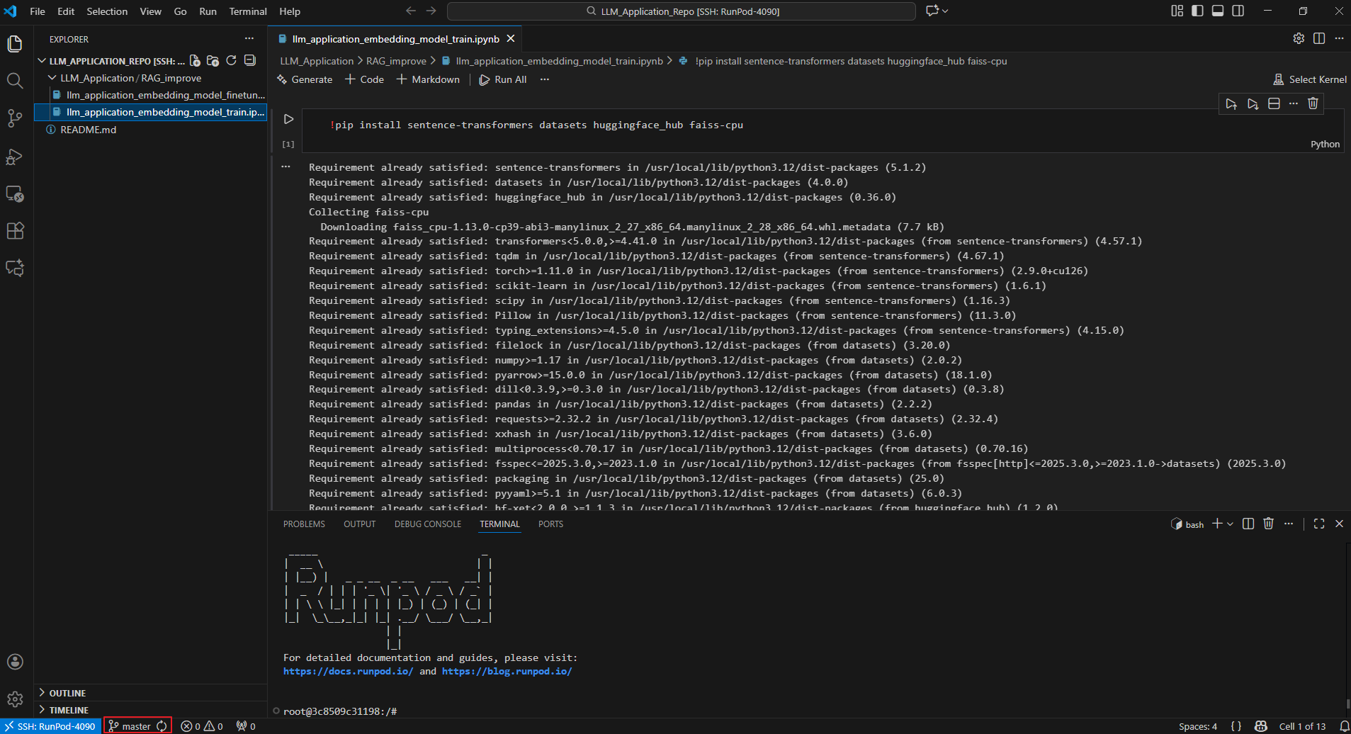
Task: Click the command center search box
Action: (x=682, y=11)
